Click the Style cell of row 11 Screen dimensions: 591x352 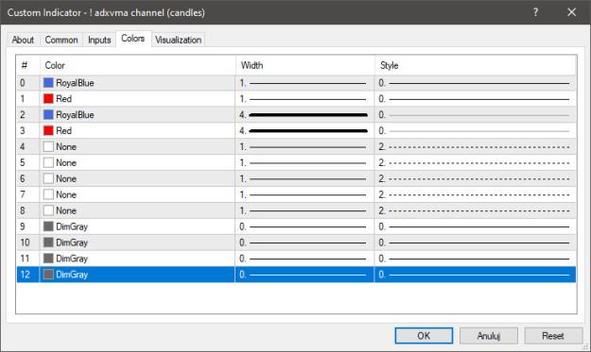pyautogui.click(x=476, y=259)
